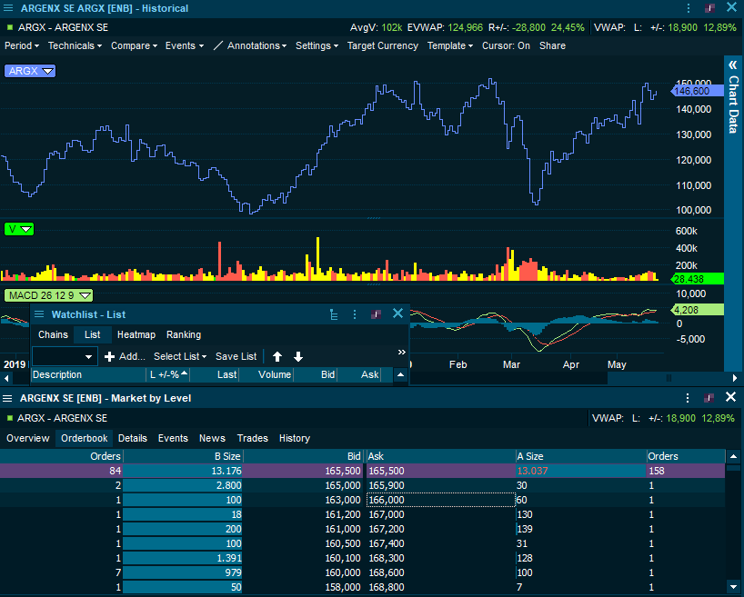Open the News tab
The image size is (744, 597).
click(x=212, y=438)
